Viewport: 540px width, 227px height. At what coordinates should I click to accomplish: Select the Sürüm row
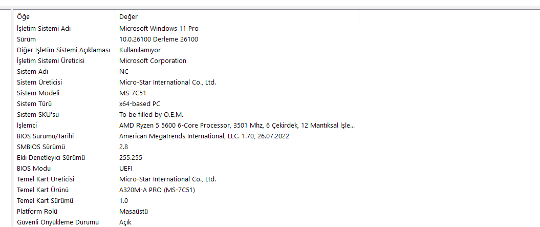[26, 39]
